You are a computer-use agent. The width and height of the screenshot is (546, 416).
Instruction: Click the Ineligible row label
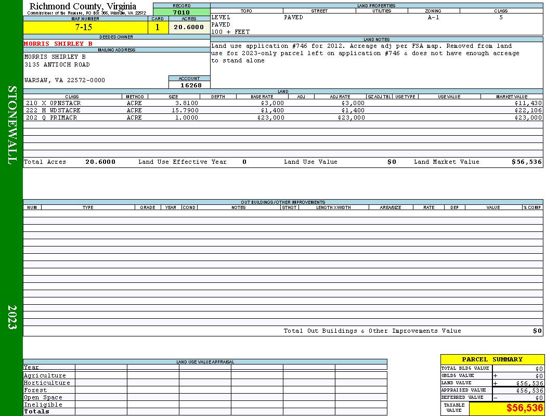[x=43, y=405]
